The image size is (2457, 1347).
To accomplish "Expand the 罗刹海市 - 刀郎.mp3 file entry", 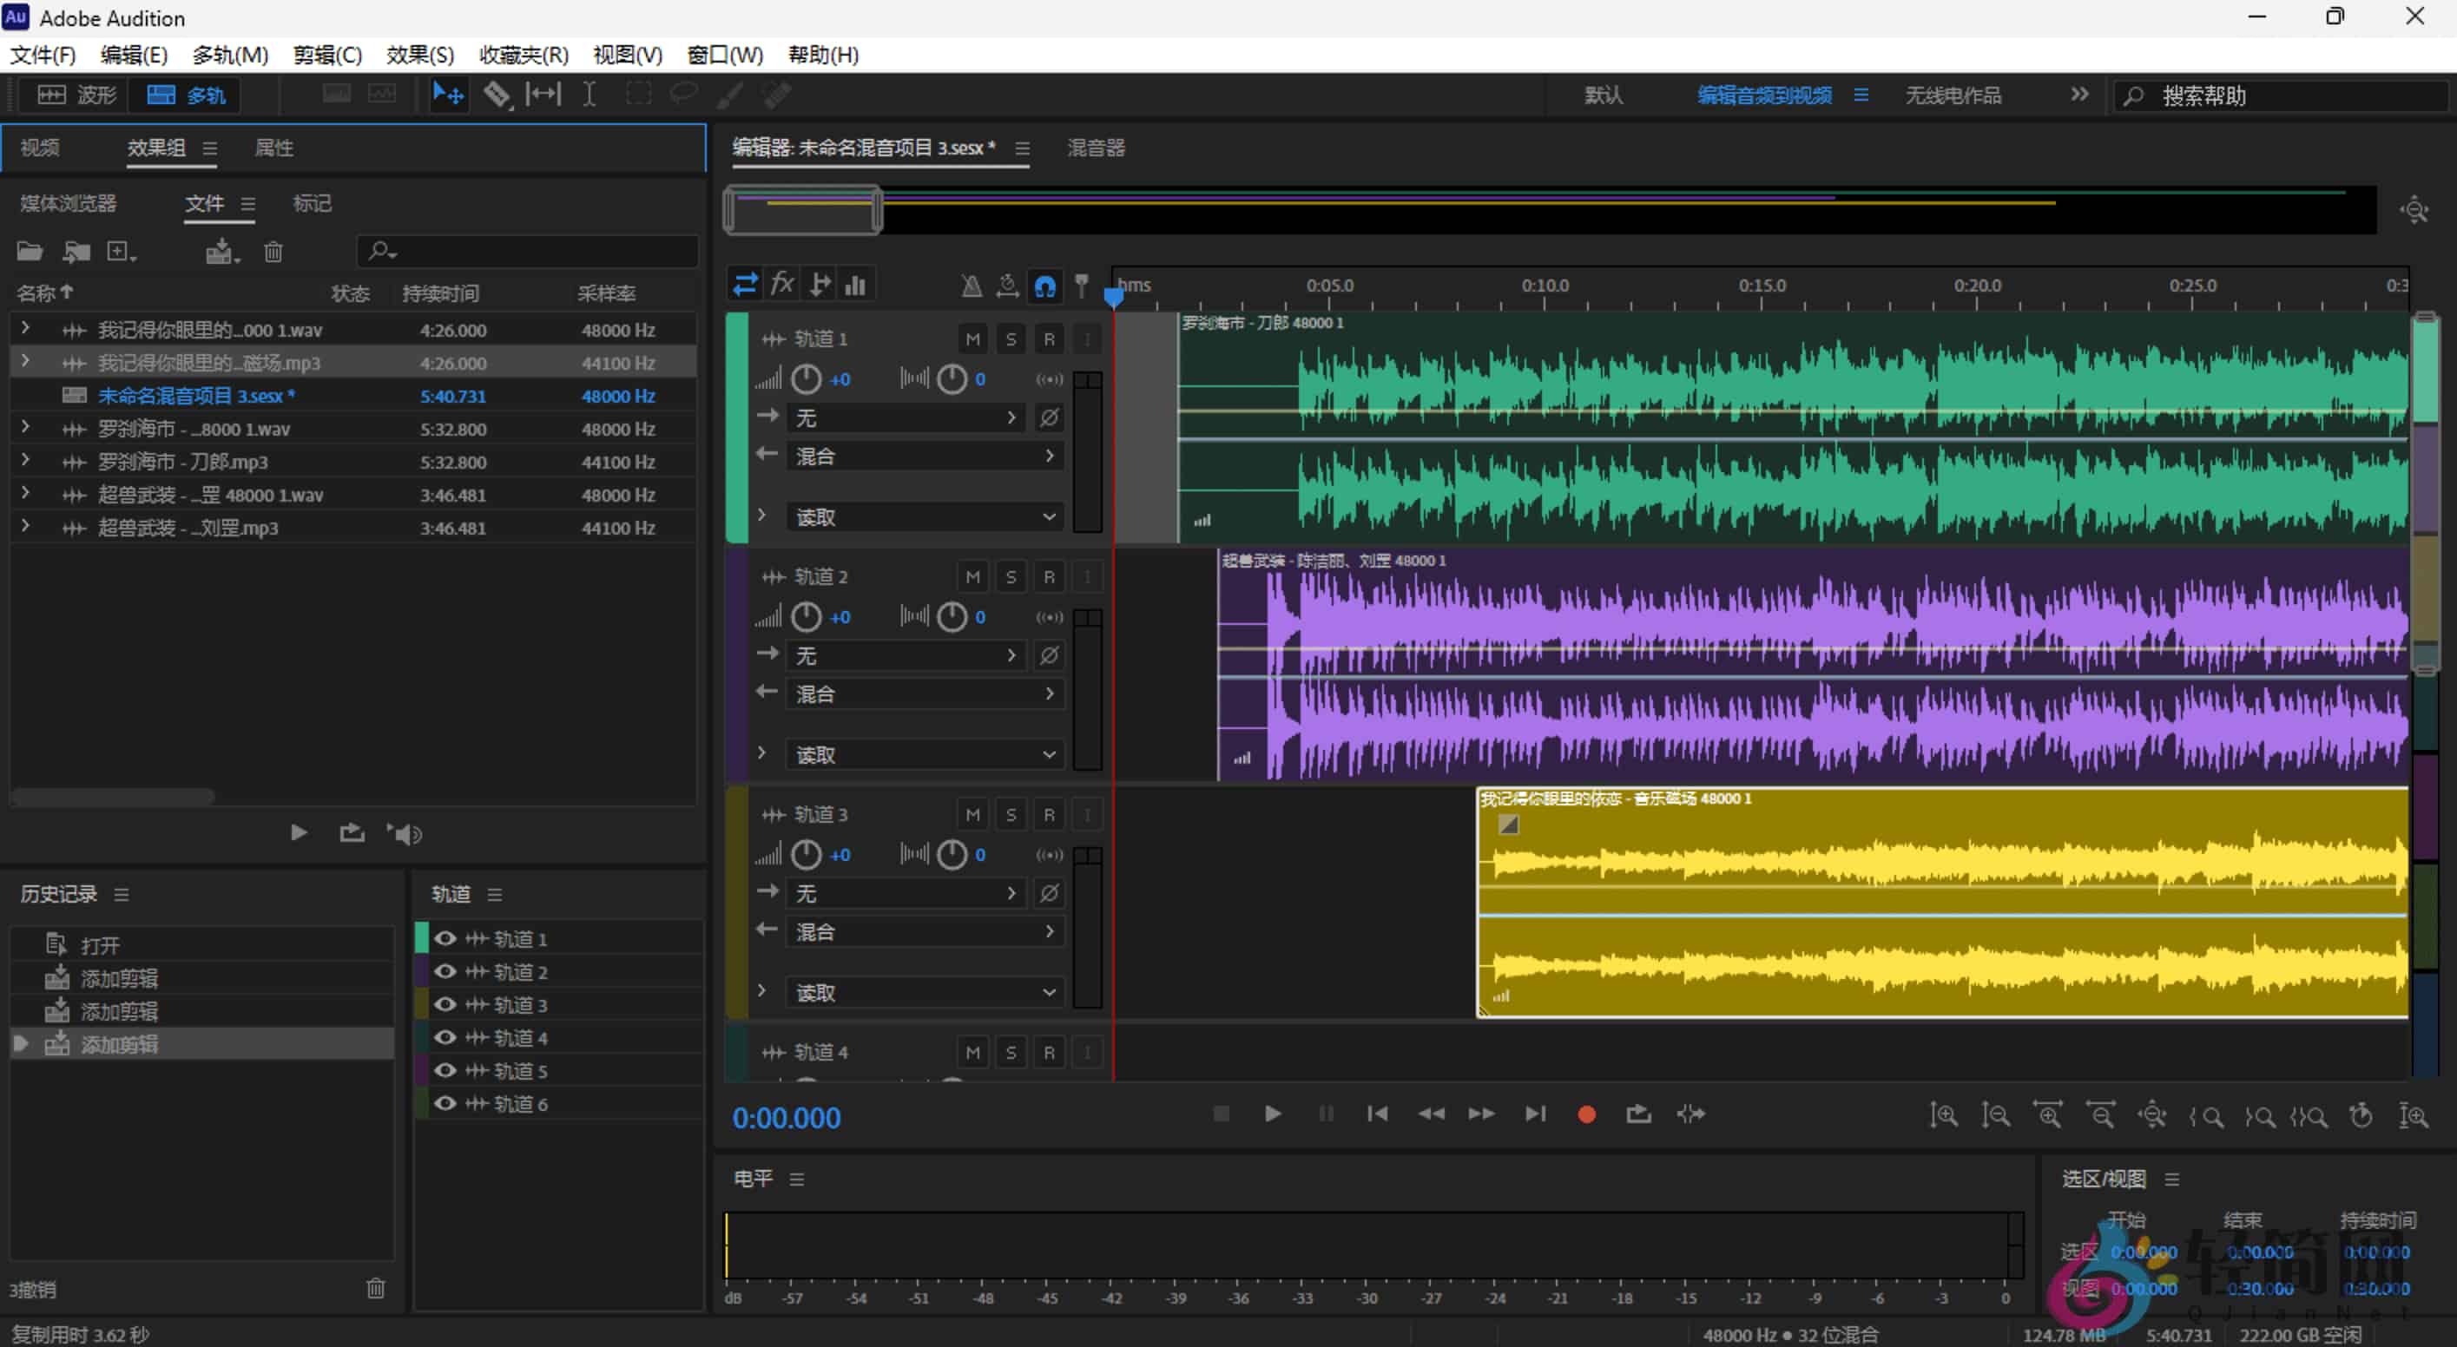I will (25, 462).
